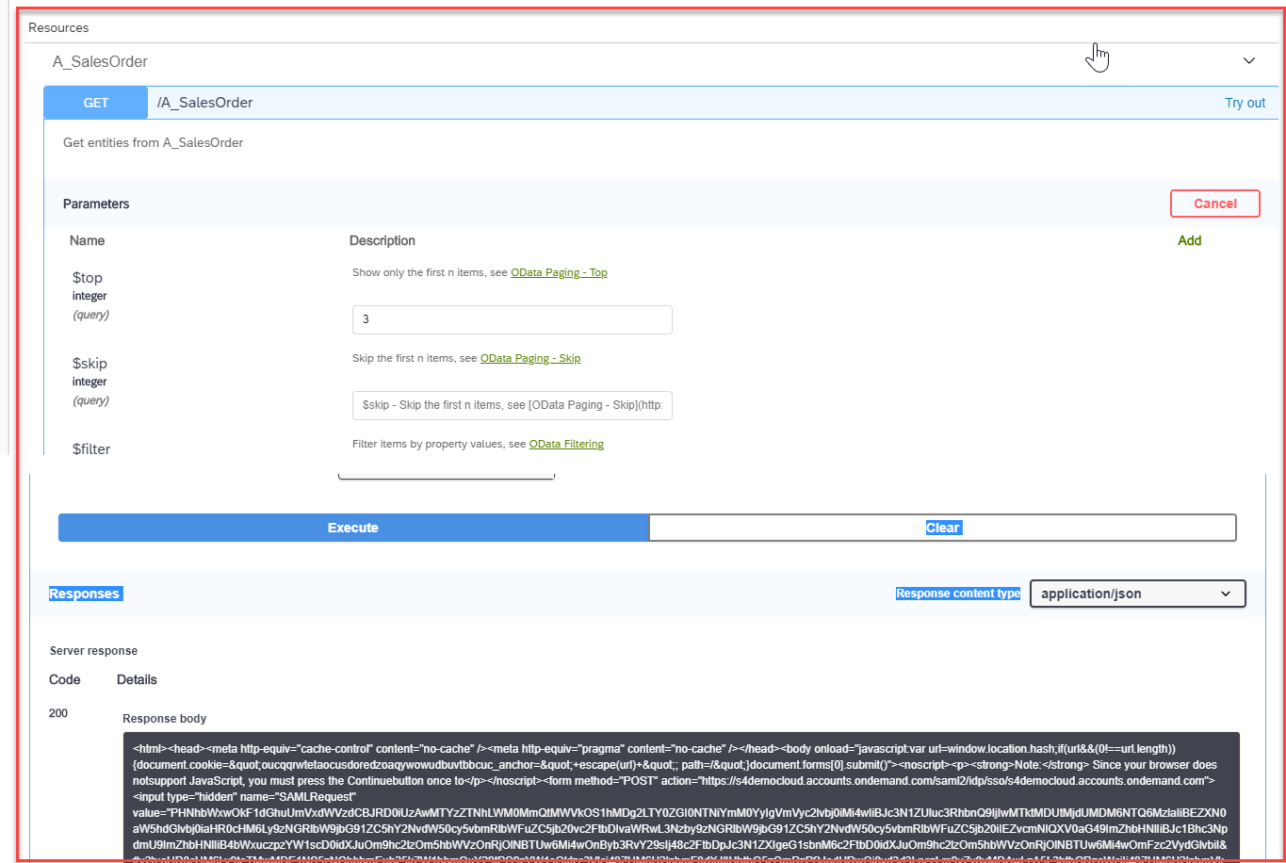This screenshot has width=1286, height=863.
Task: Click the Add link in Parameters header
Action: pyautogui.click(x=1189, y=240)
